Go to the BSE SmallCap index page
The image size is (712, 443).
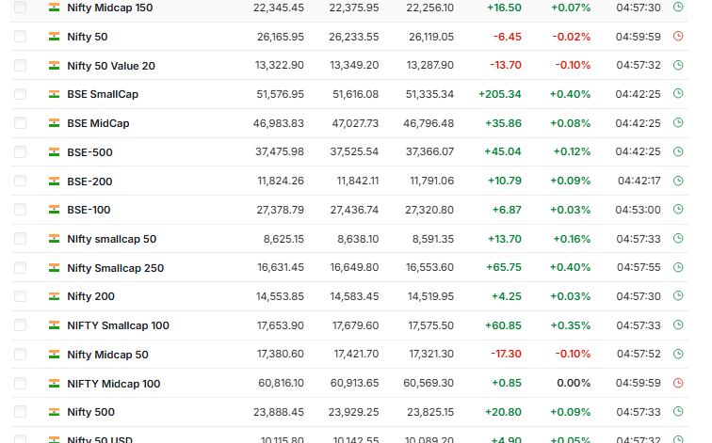tap(103, 94)
